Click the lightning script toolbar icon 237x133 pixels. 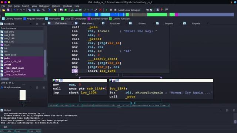pos(55,10)
